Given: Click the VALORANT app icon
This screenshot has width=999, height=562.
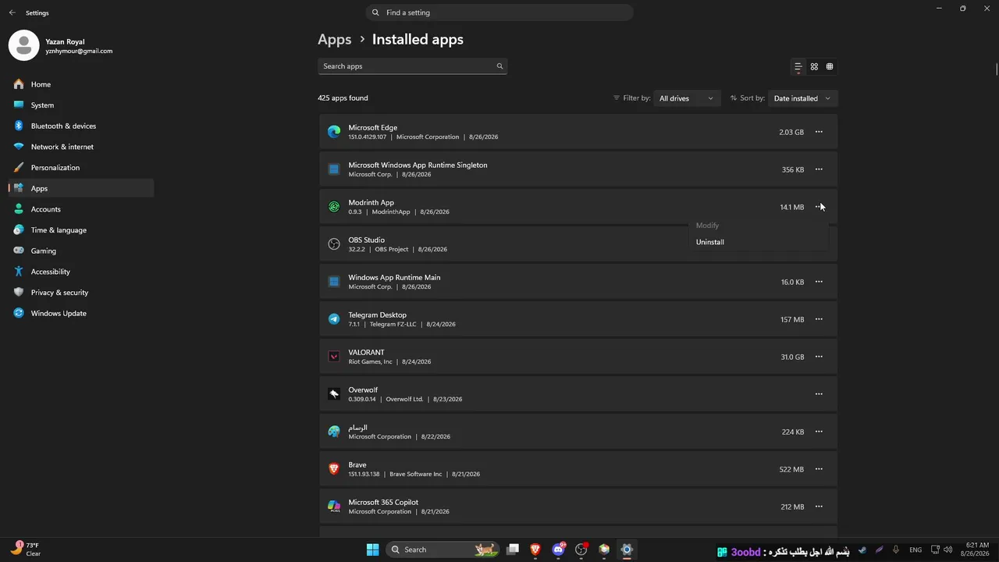Looking at the screenshot, I should [334, 357].
